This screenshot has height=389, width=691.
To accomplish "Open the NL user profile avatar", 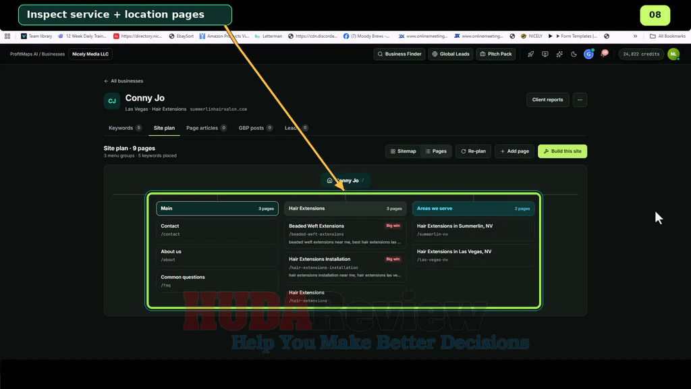I will [x=673, y=54].
